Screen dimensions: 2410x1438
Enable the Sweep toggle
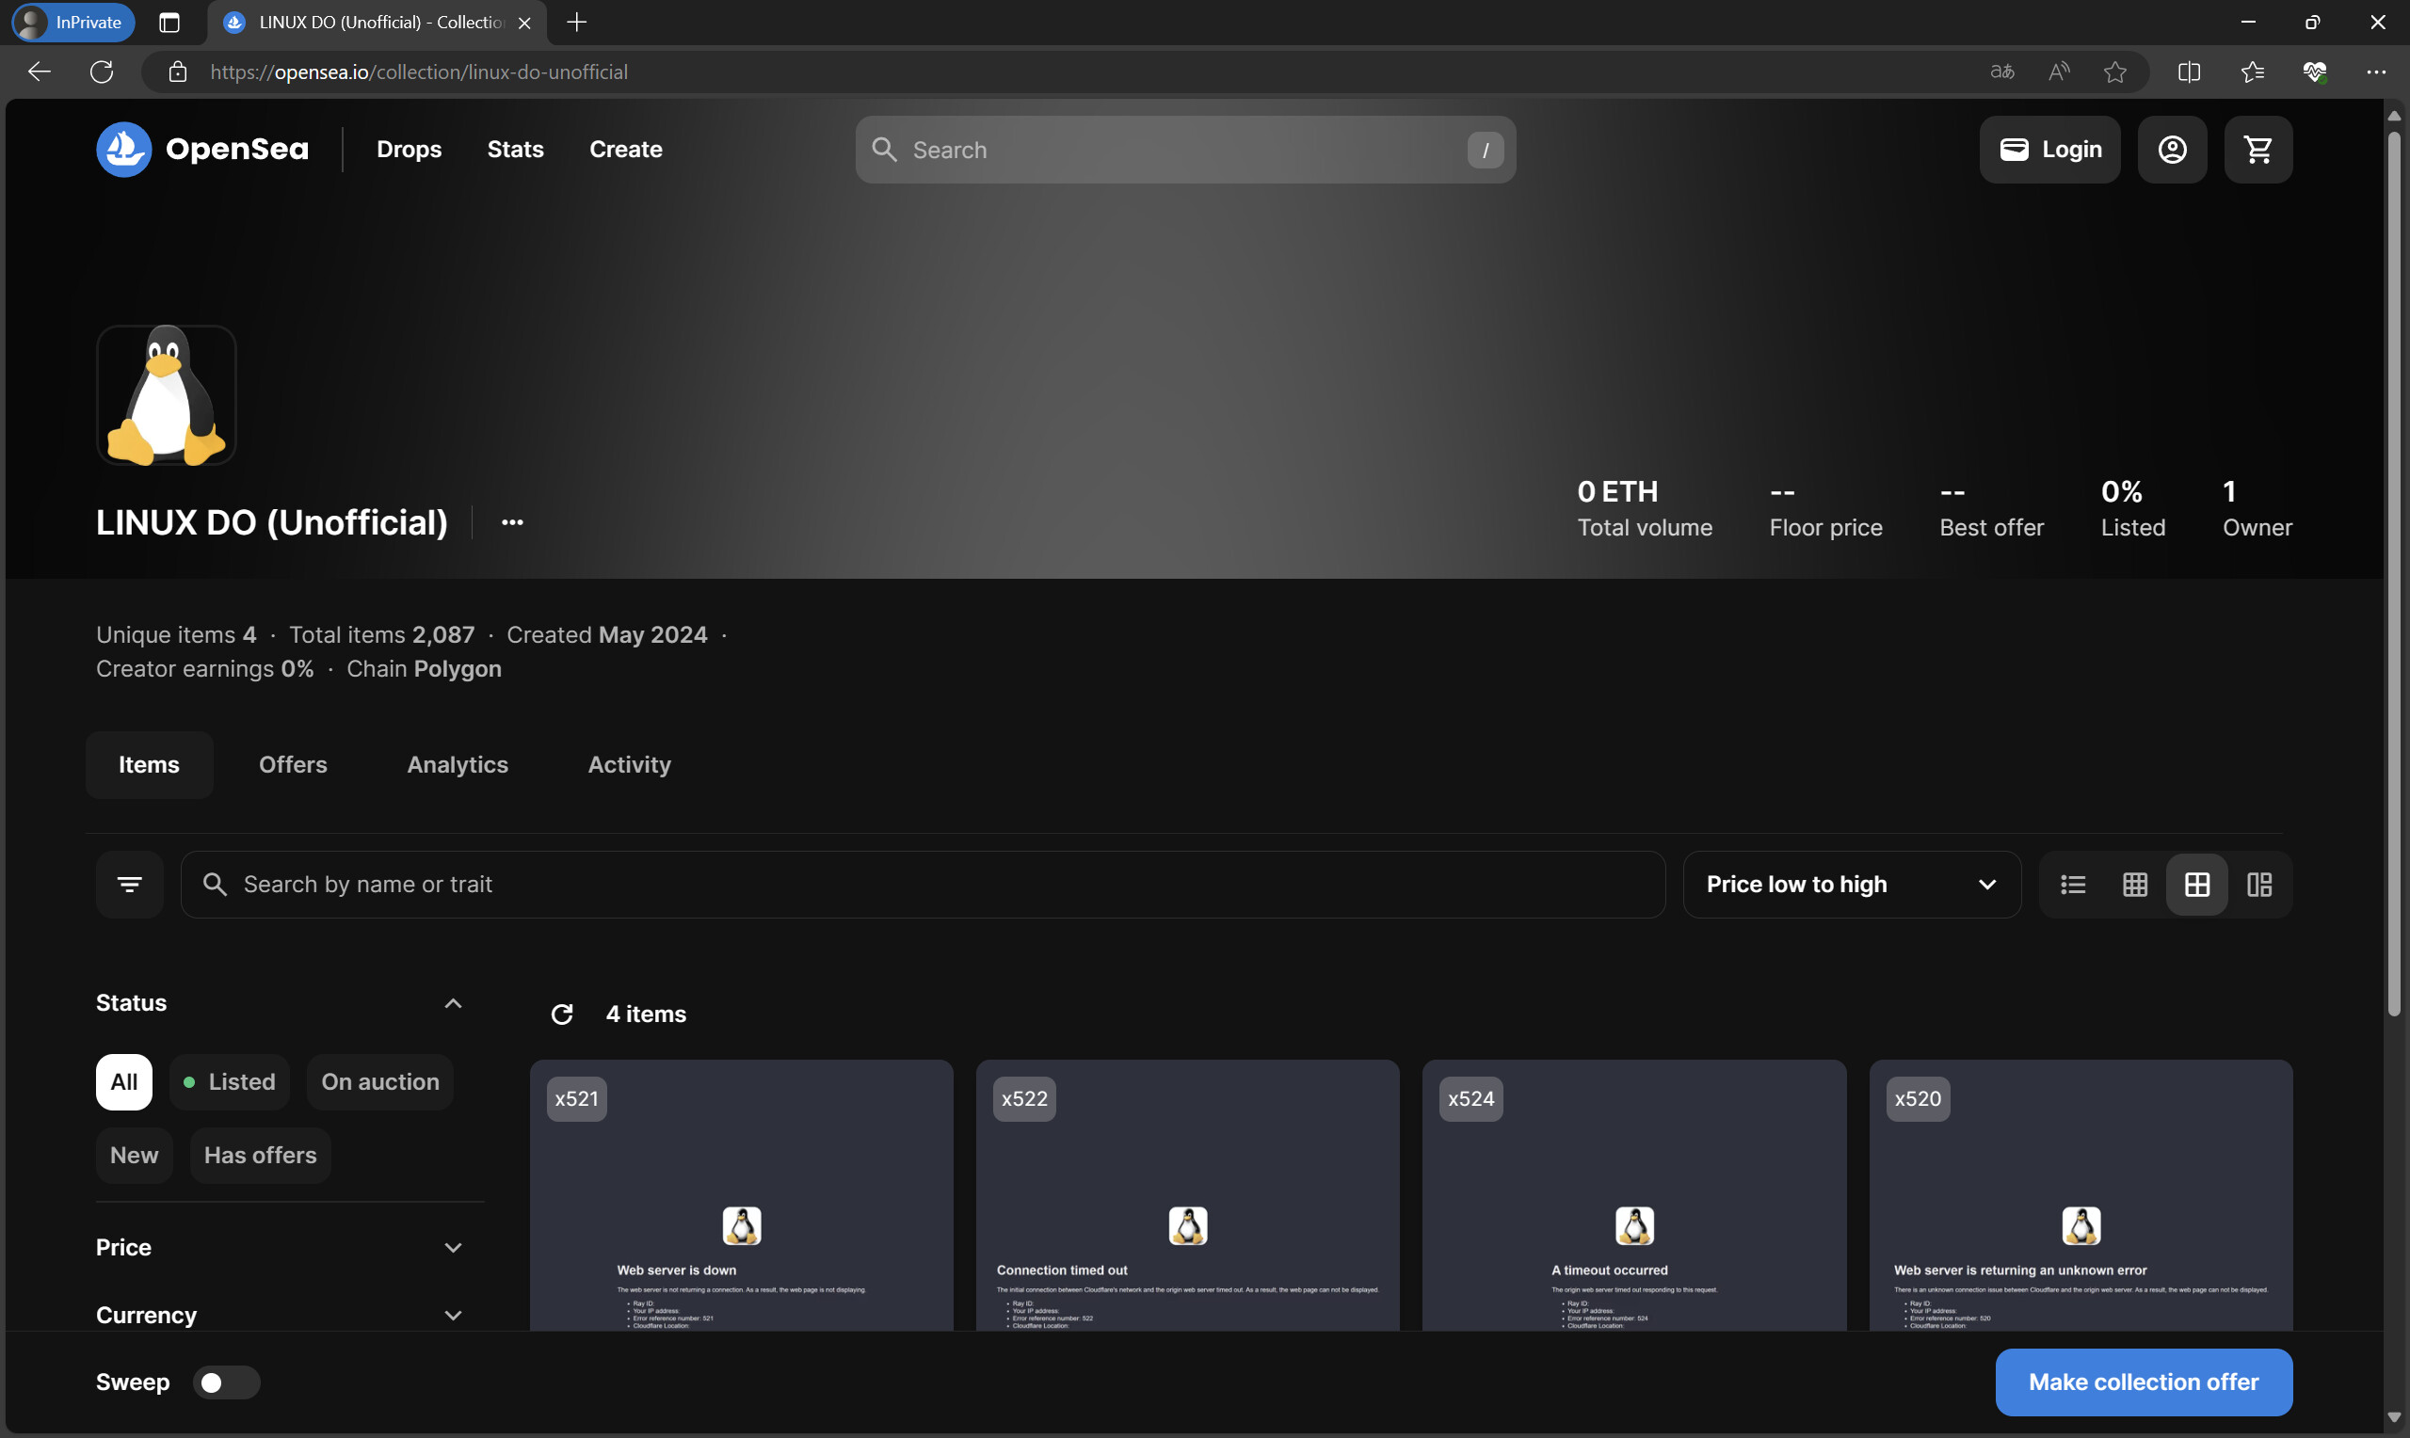click(226, 1382)
